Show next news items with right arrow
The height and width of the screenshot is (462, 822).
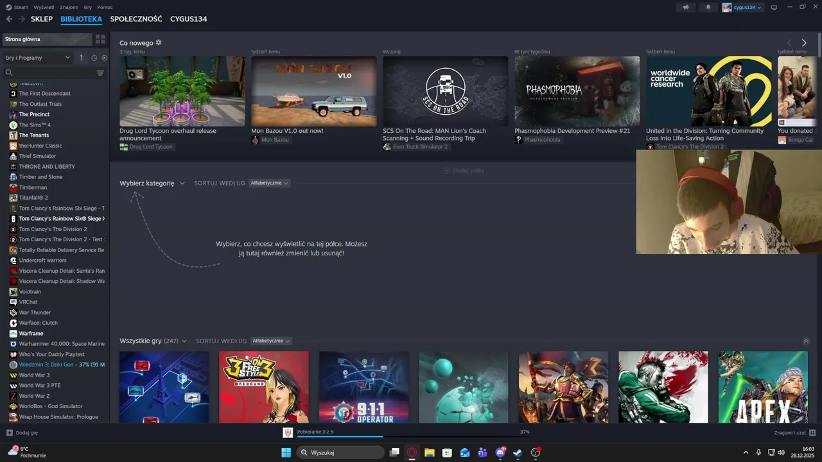(x=803, y=43)
